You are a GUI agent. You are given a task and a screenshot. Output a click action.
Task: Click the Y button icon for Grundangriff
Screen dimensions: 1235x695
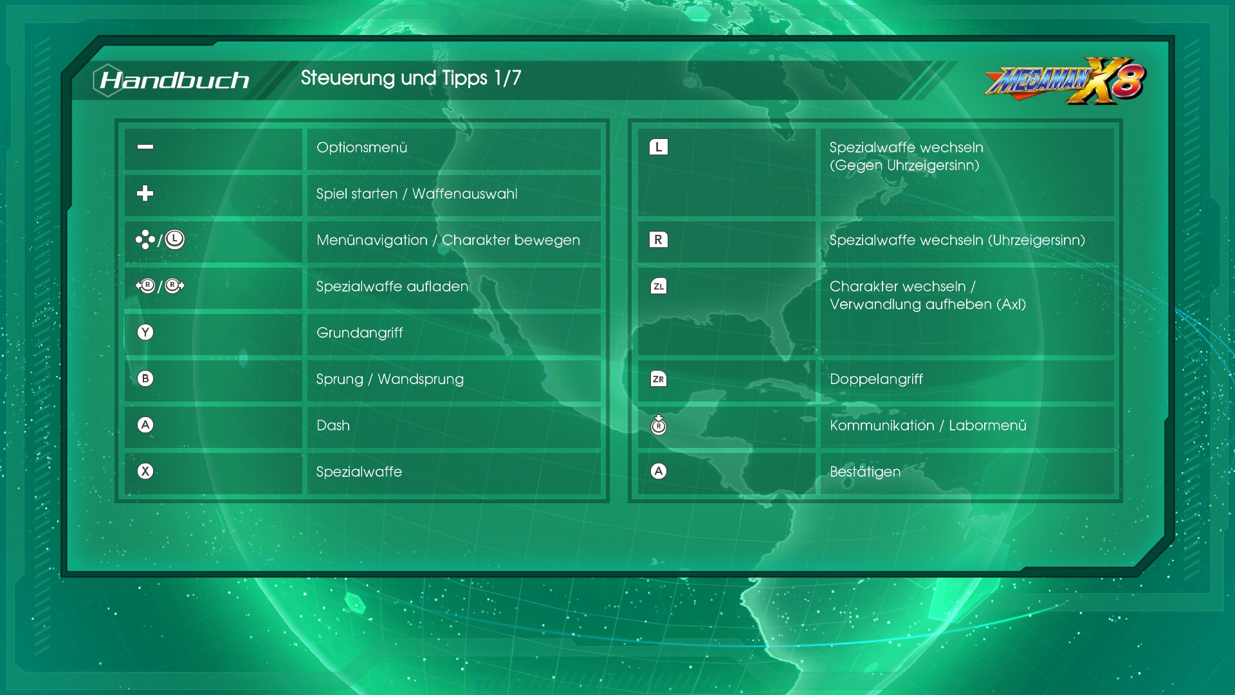(x=145, y=332)
